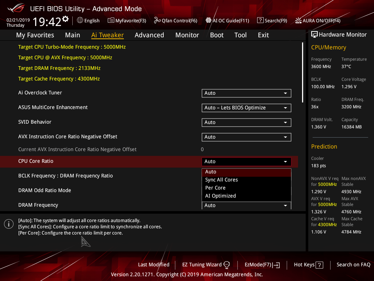This screenshot has height=281, width=374.
Task: Expand SVID Behavior dropdown
Action: [246, 123]
